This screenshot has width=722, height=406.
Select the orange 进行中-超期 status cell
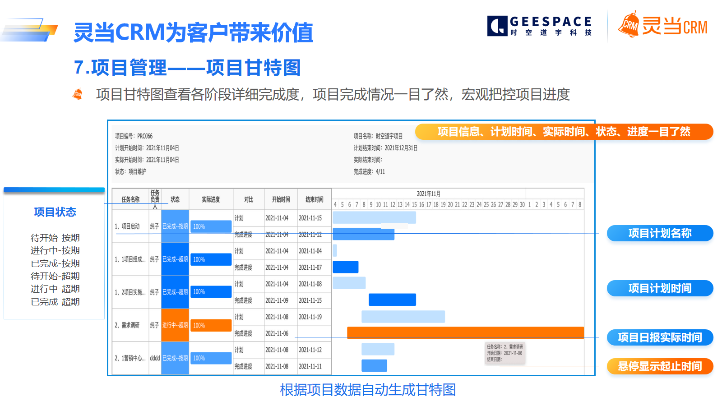point(175,325)
